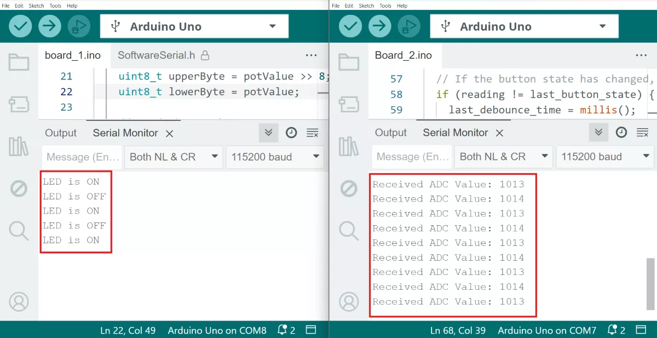Image resolution: width=657 pixels, height=338 pixels.
Task: Open Sketchbook folder icon in left sidebar
Action: [x=19, y=62]
